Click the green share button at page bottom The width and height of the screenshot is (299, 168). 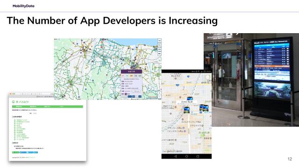coord(15,153)
